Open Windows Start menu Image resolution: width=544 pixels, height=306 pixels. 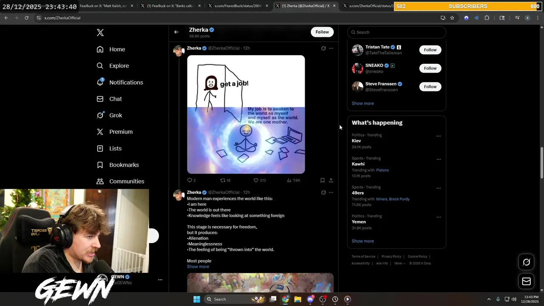tap(197, 299)
